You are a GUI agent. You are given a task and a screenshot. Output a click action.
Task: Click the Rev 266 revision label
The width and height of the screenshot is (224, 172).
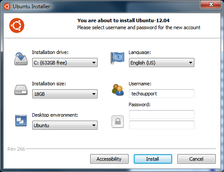pyautogui.click(x=16, y=149)
